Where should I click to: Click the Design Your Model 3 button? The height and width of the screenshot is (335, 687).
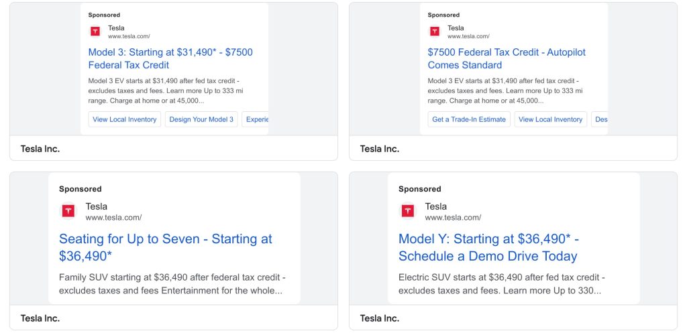coord(201,119)
